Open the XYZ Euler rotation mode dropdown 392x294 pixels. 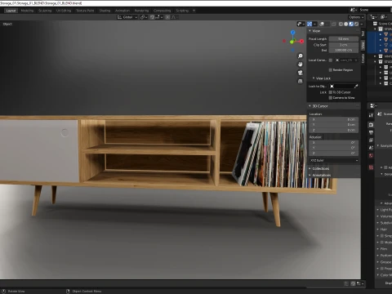334,160
